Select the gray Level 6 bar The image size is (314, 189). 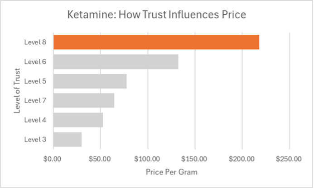click(x=116, y=61)
